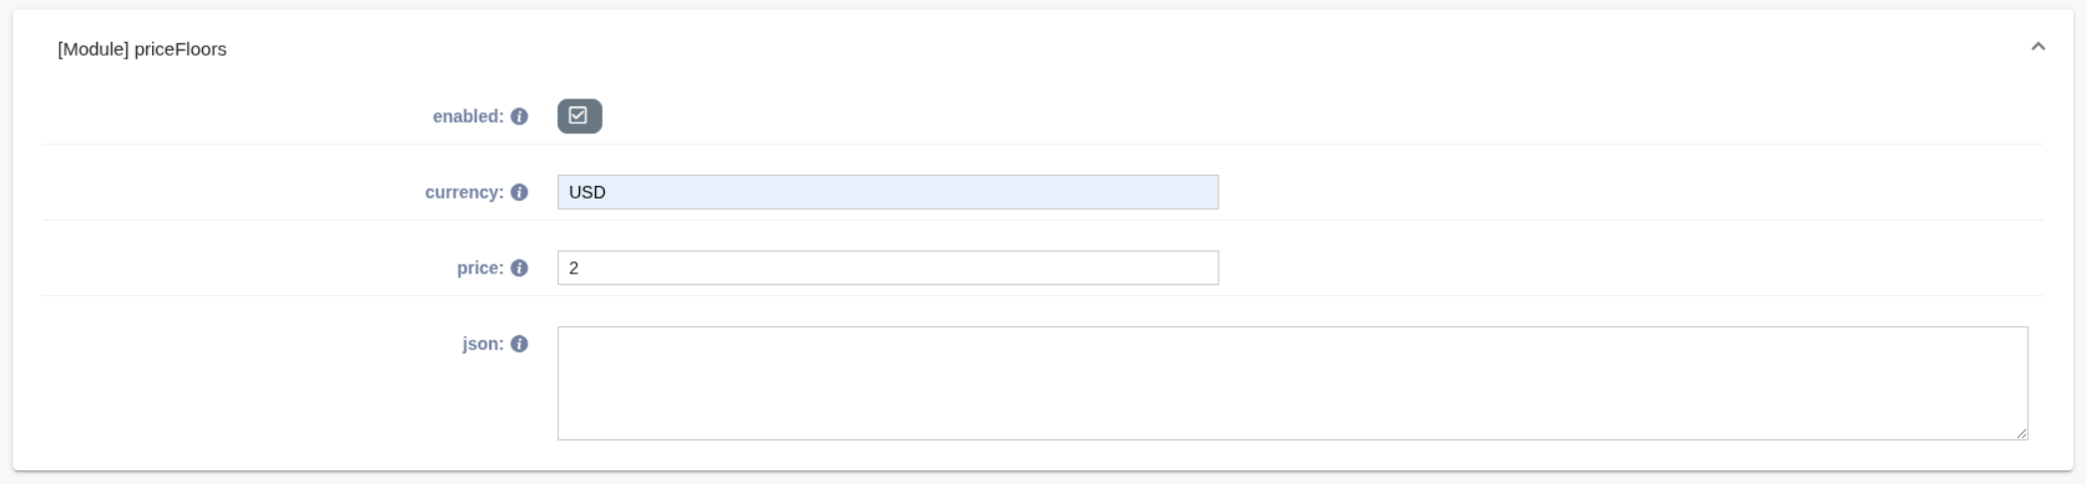2086x484 pixels.
Task: Click empty header area right of priceFloors title
Action: tap(1094, 49)
